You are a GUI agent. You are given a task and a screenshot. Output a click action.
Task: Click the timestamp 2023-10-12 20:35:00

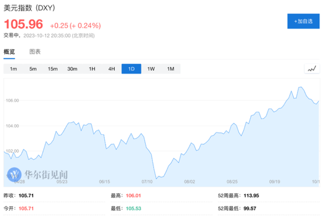47,36
